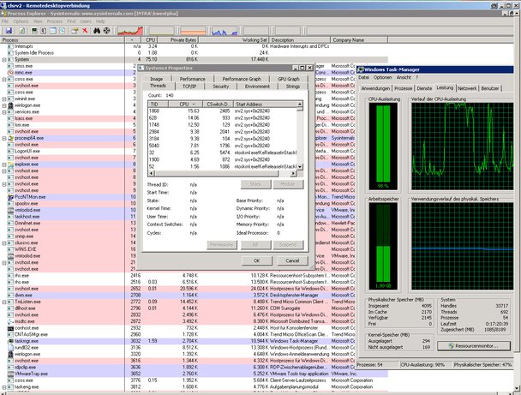Open System Information via the toolbar icon
This screenshot has width=521, height=395.
(34, 31)
